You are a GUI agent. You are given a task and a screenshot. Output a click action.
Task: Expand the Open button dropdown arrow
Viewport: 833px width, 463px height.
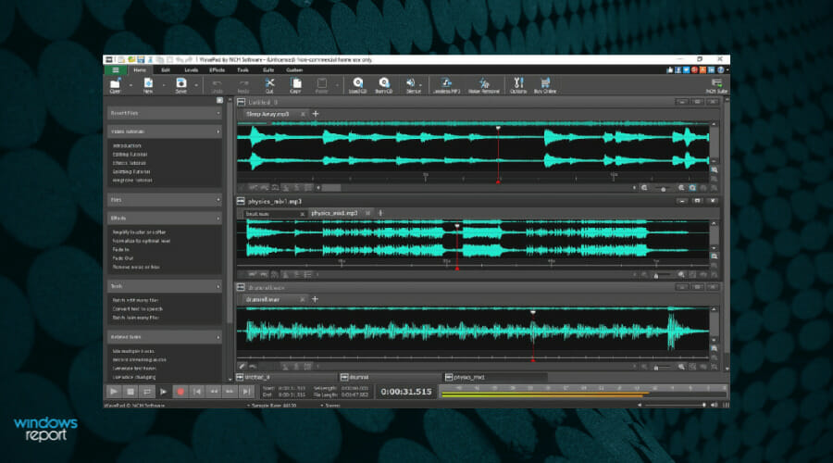coord(131,85)
